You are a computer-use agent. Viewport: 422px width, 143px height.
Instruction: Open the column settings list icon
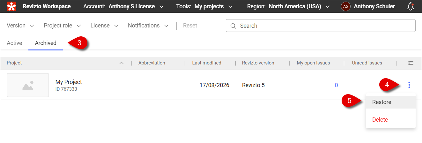[x=411, y=63]
